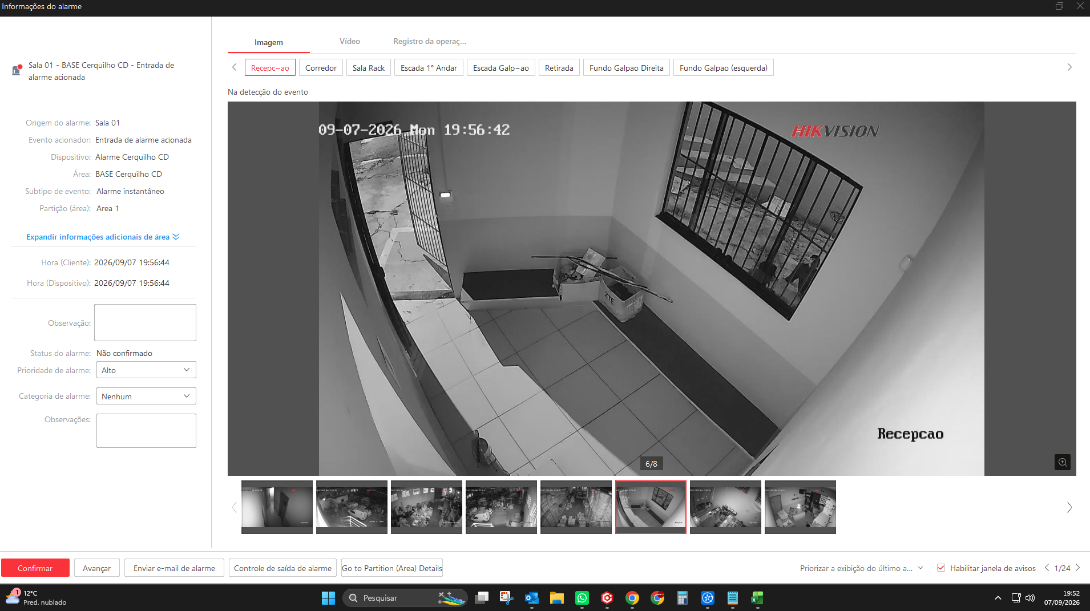Screen dimensions: 1090x611
Task: Open Task View on the taskbar
Action: pos(482,598)
